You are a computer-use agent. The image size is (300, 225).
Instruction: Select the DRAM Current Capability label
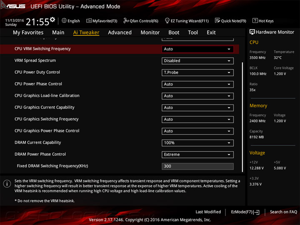[x=37, y=142]
